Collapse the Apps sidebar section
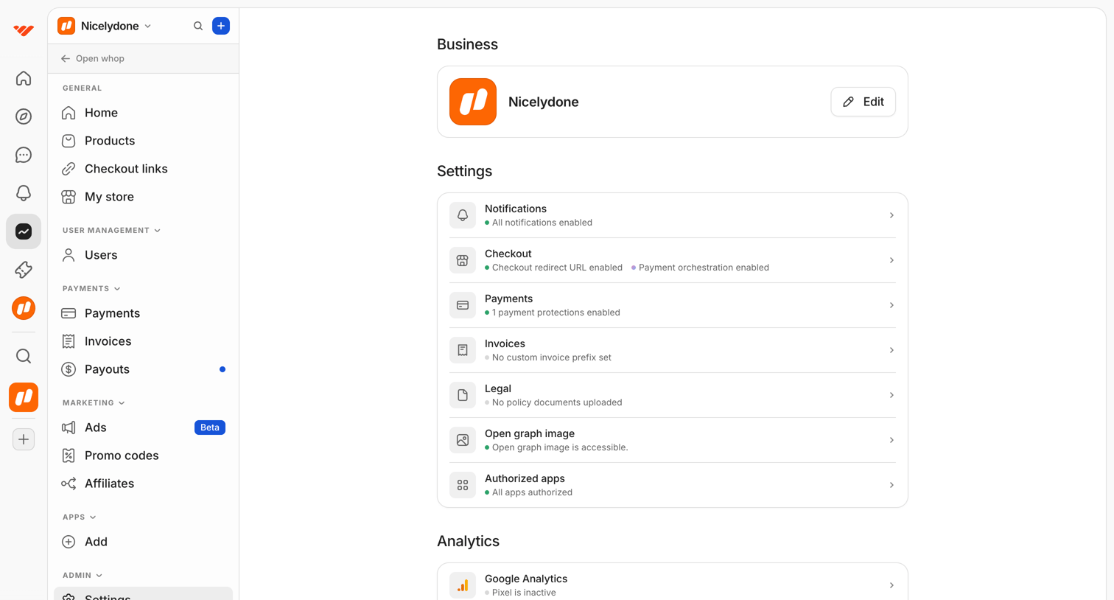The width and height of the screenshot is (1114, 600). click(80, 517)
